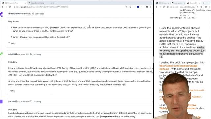
Task: Click 'Which JPA provider do you use' question text
Action: click(x=41, y=37)
